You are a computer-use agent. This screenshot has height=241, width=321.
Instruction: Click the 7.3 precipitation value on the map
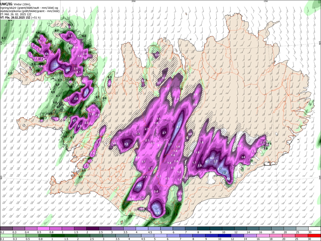[x=225, y=173]
